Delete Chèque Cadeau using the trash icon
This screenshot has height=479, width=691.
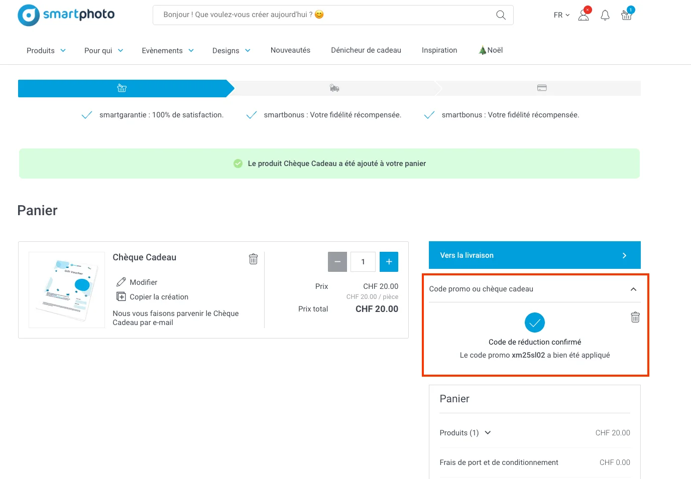tap(253, 258)
